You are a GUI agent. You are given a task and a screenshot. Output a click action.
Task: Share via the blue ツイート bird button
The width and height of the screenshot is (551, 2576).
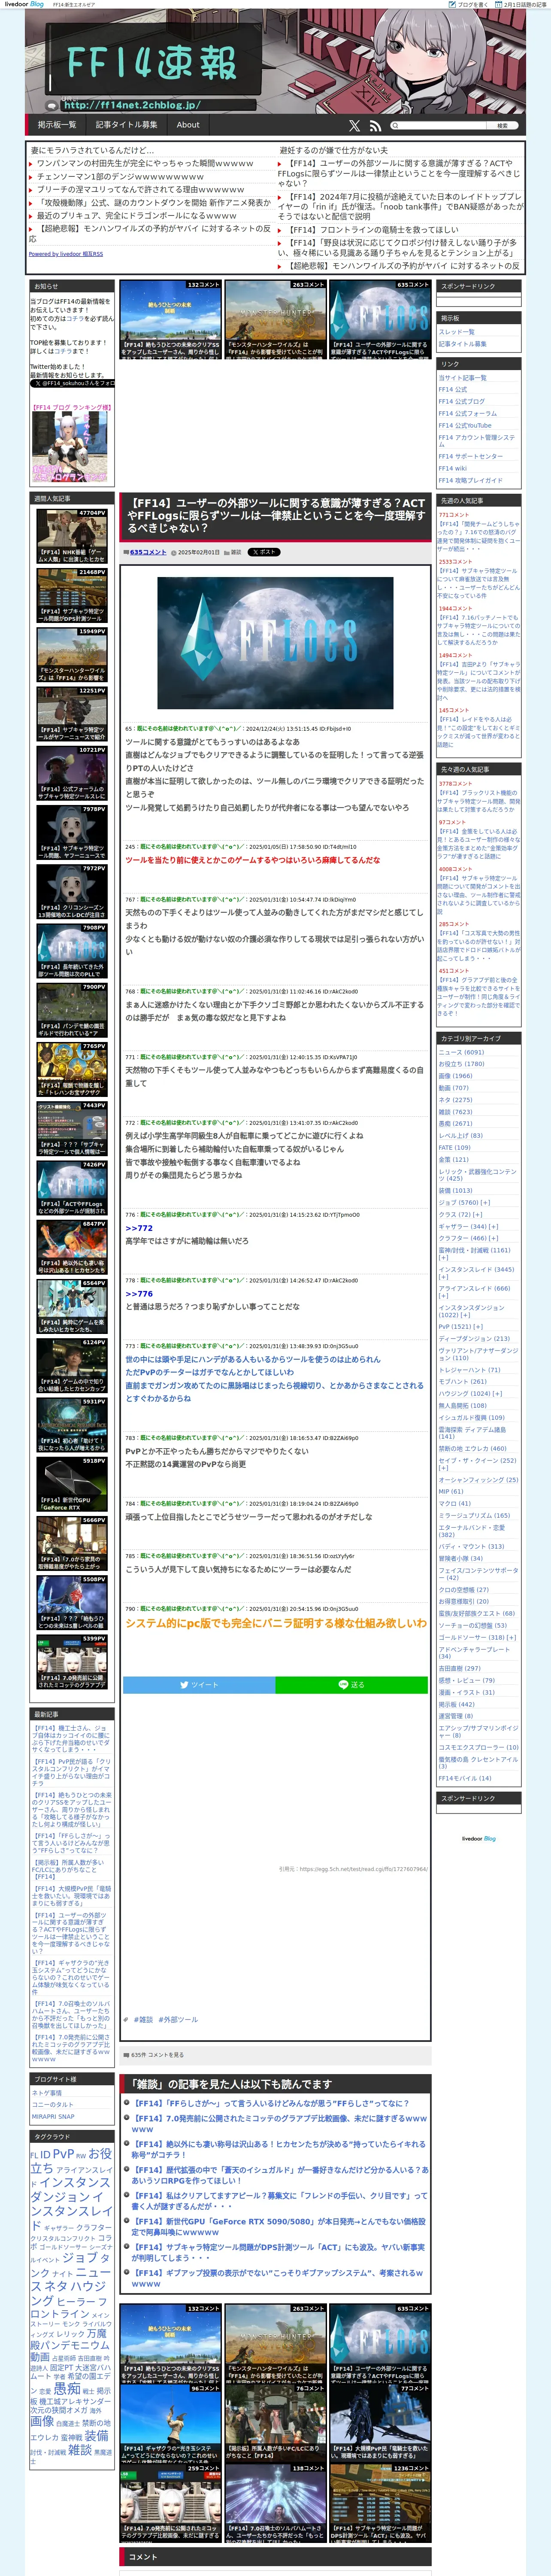[199, 1685]
